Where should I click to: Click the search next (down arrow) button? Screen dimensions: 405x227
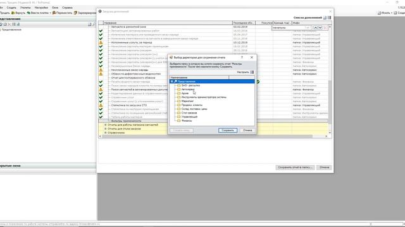pos(320,28)
